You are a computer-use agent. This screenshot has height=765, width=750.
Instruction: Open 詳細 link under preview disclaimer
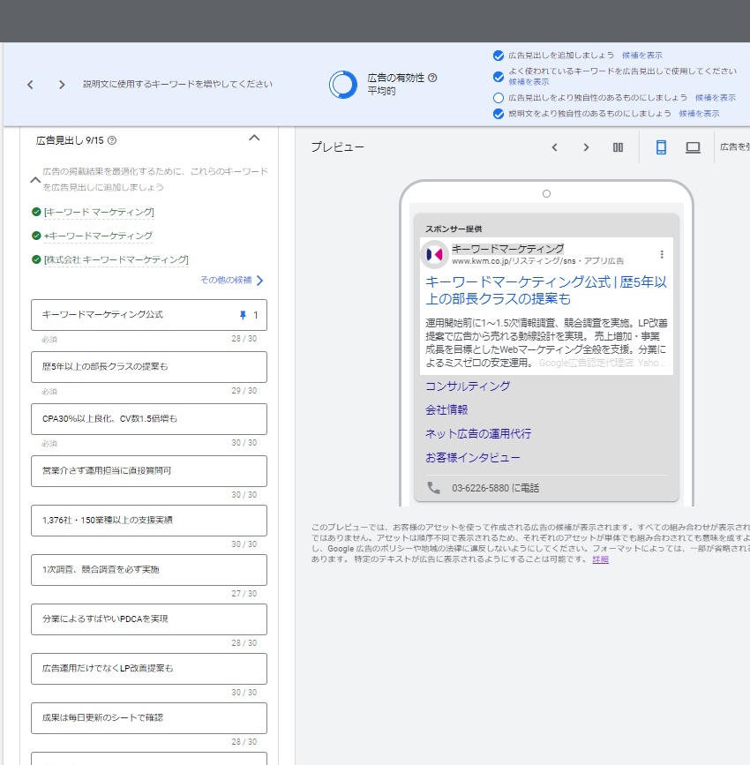(600, 559)
